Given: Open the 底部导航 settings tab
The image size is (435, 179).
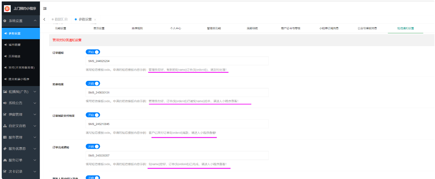Looking at the screenshot, I should 252,28.
